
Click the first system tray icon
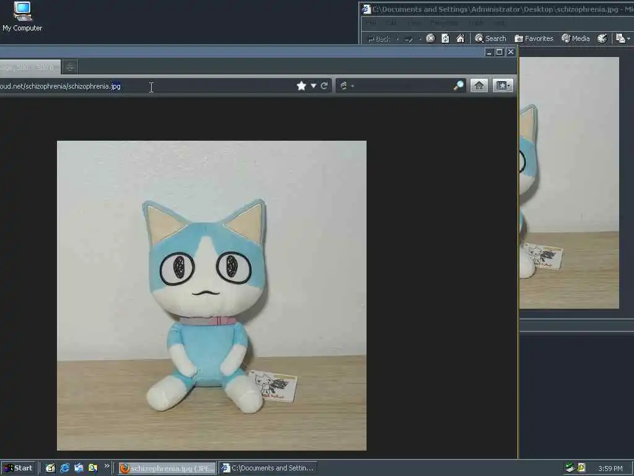coord(570,468)
